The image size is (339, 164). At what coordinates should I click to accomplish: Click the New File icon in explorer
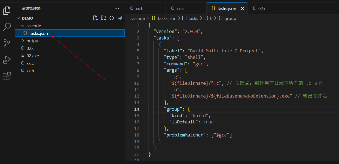(95, 18)
